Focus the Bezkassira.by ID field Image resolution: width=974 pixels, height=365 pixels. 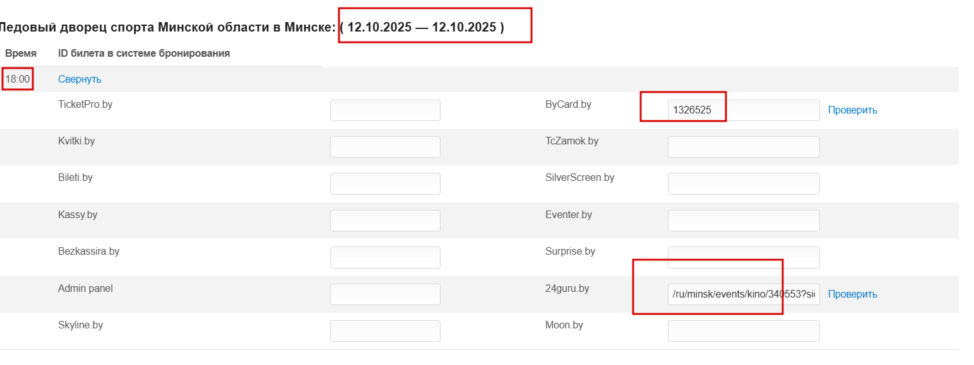(x=385, y=257)
